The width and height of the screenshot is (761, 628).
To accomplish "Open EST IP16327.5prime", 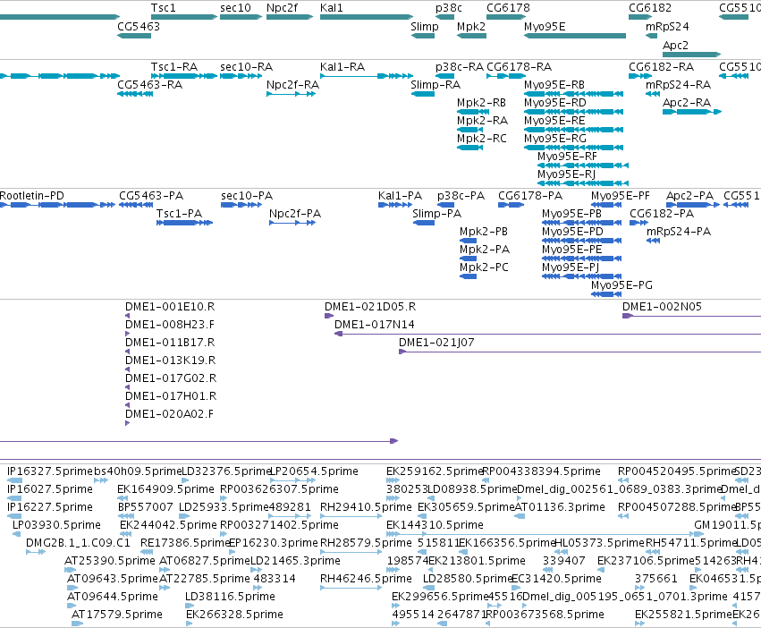I will (49, 471).
